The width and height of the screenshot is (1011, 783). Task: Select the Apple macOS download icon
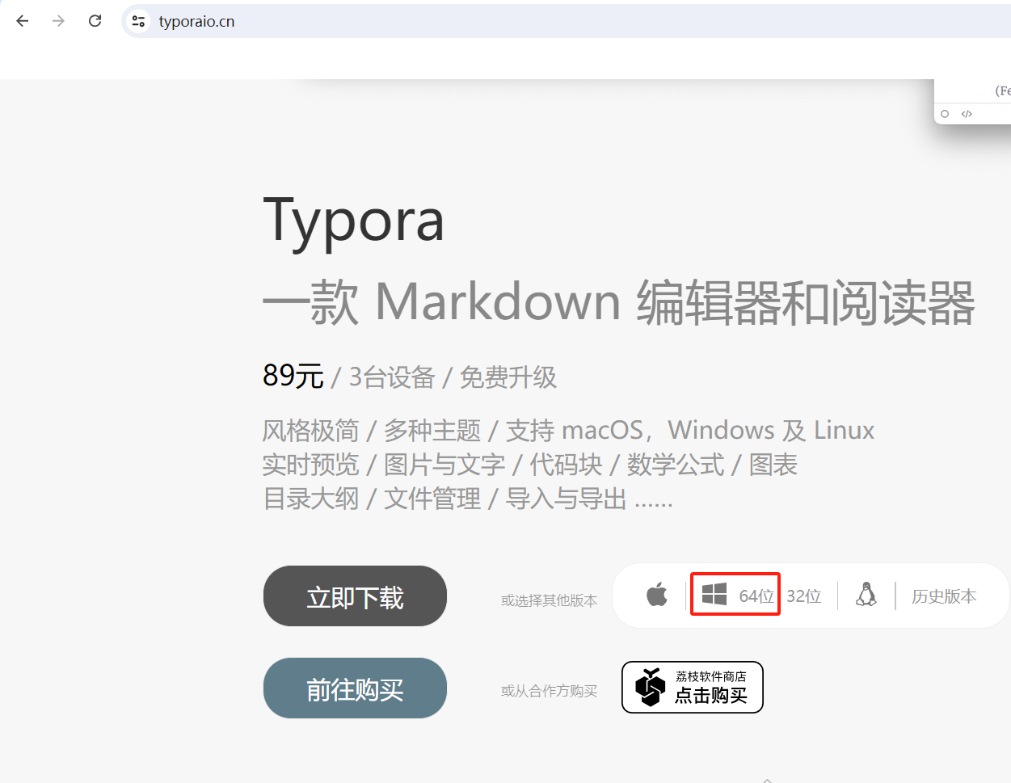(x=657, y=595)
